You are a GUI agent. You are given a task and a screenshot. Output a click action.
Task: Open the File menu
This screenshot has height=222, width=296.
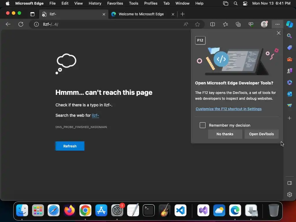53,3
